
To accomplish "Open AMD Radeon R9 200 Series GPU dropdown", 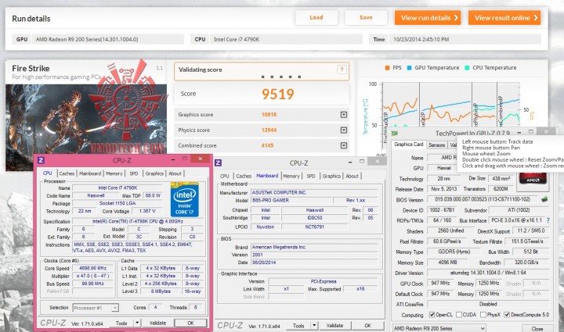I will pos(439,328).
